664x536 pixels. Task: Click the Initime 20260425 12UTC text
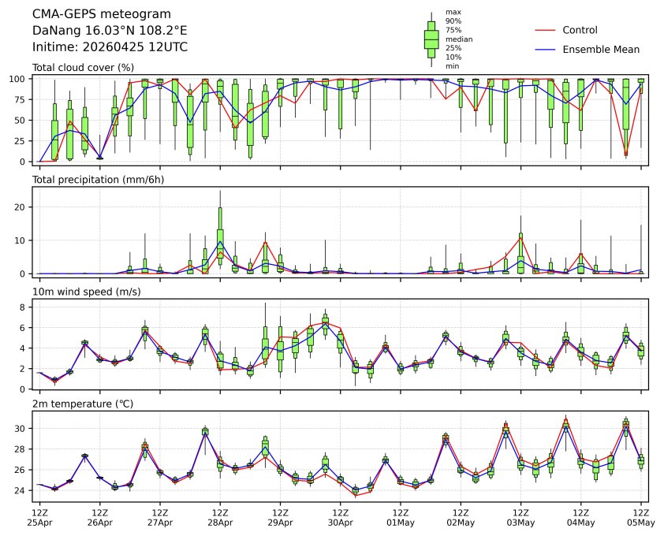point(110,47)
